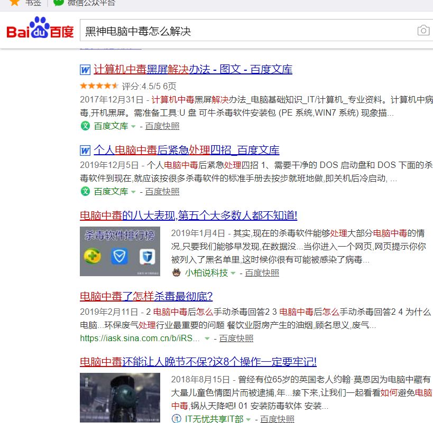Open result 电脑中毒的八大表现
The width and height of the screenshot is (433, 423).
188,215
